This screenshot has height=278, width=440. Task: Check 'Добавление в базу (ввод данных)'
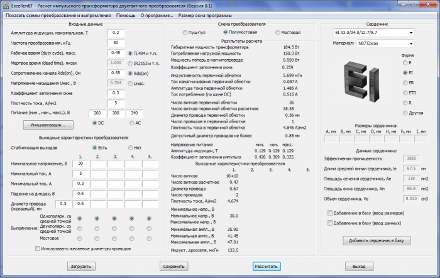[330, 223]
